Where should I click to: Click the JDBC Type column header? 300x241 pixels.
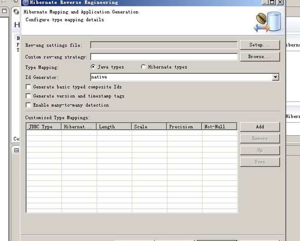[x=44, y=127]
